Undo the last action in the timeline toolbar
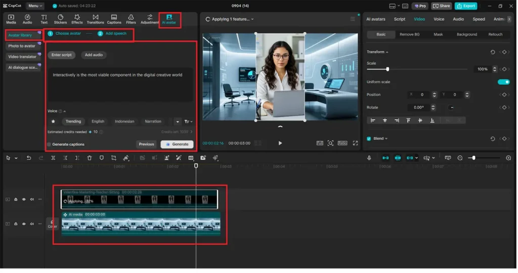 pos(29,158)
